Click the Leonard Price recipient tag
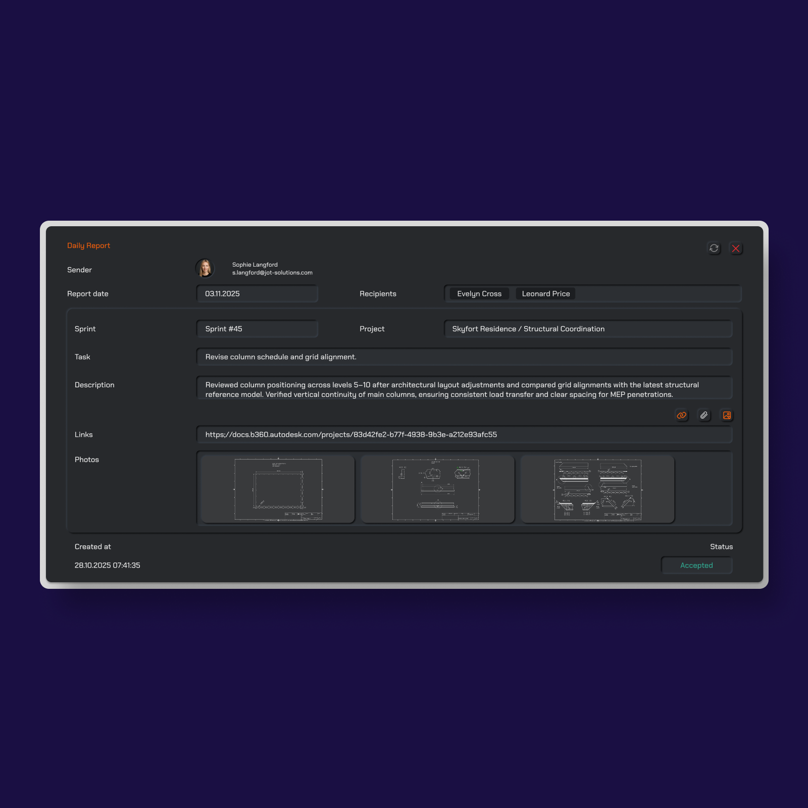The image size is (808, 808). (x=545, y=294)
